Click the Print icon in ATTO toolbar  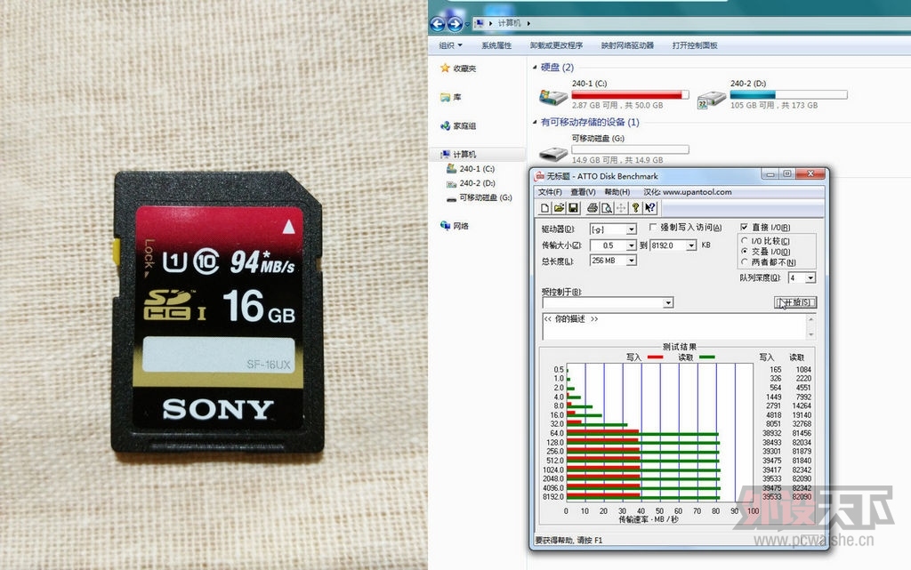coord(593,208)
